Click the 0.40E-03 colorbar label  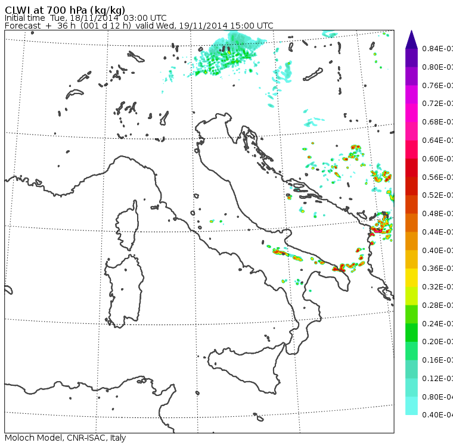[x=438, y=250]
